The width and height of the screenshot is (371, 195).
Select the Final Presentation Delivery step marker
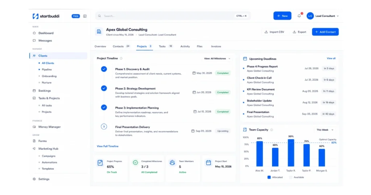tap(104, 126)
